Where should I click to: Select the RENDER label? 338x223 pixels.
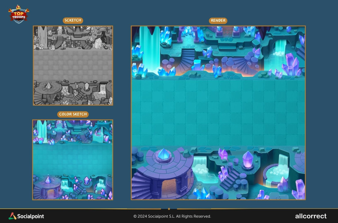click(218, 20)
